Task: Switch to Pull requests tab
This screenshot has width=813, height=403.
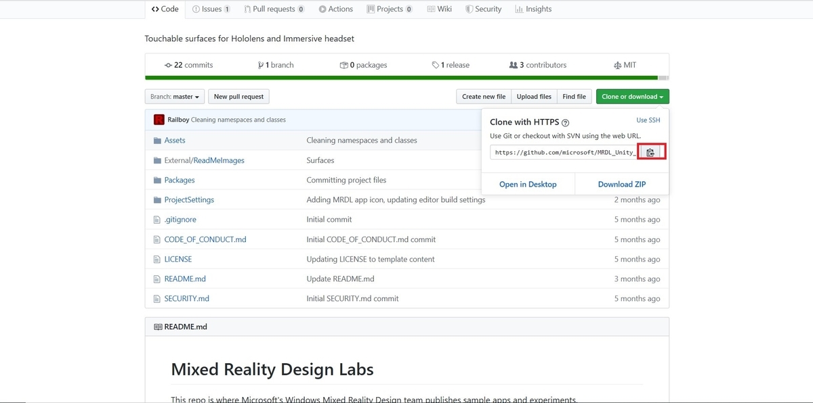Action: coord(274,9)
